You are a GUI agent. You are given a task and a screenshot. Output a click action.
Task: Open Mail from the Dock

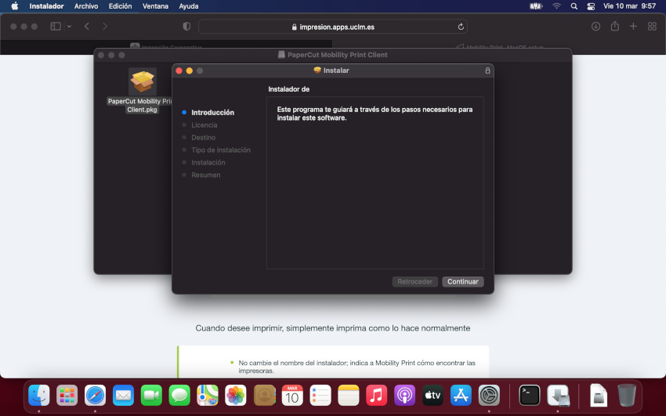[x=123, y=395]
